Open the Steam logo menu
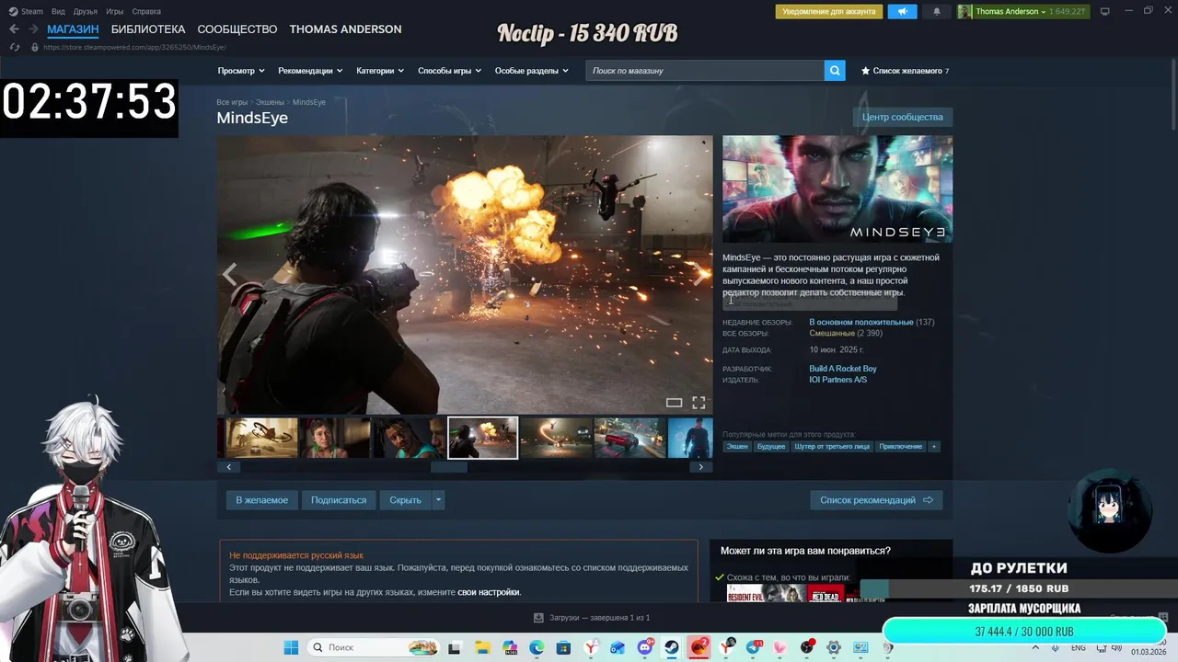This screenshot has height=662, width=1178. click(26, 11)
